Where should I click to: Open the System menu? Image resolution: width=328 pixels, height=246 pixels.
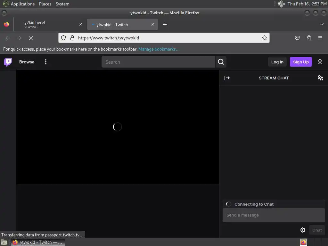tap(62, 4)
